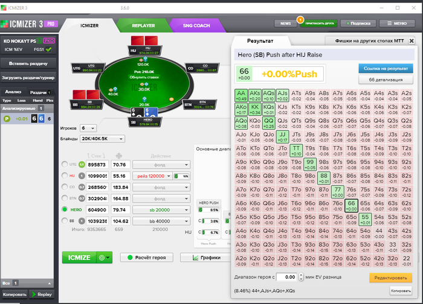Click the green N tag next to KO NOKAYT PS
Viewport: 423px width, 304px height.
click(40, 41)
